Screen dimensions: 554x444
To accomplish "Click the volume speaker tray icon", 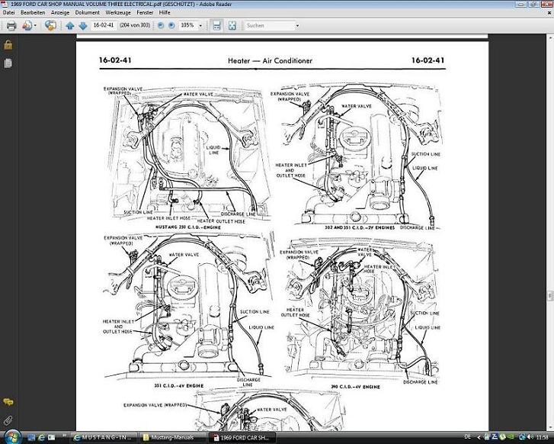I will point(530,437).
